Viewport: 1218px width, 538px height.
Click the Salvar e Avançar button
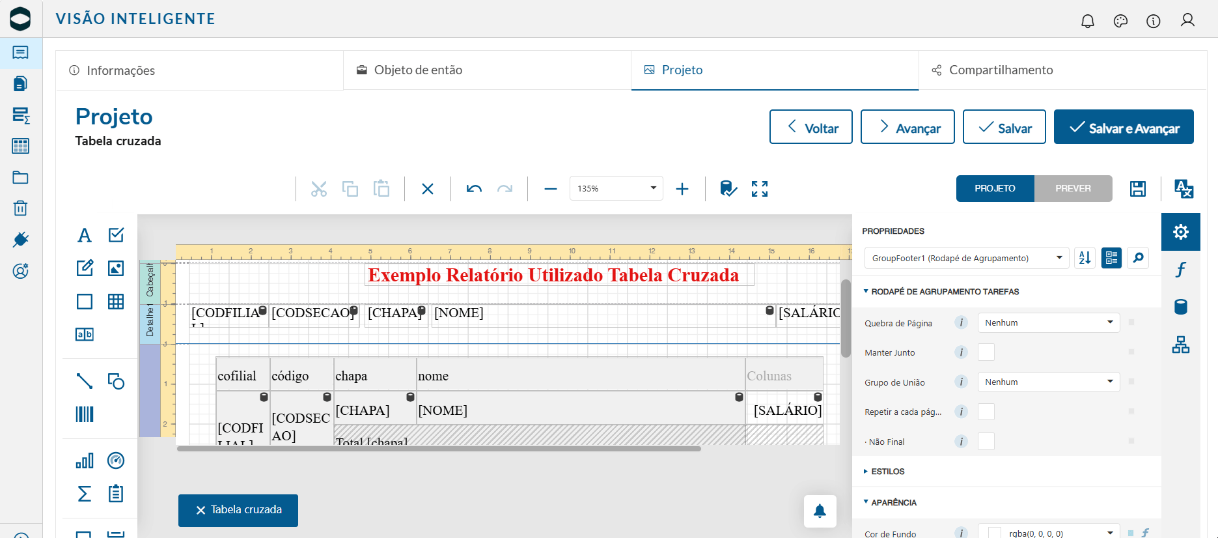click(1124, 127)
